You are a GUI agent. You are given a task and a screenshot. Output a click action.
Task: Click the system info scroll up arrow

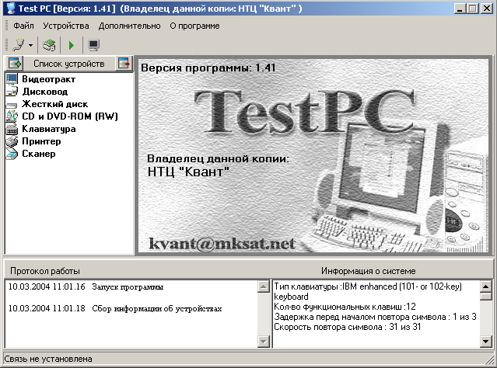(x=486, y=286)
